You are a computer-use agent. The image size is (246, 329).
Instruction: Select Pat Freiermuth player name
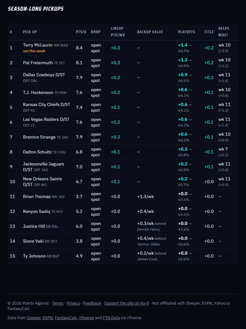pos(38,63)
